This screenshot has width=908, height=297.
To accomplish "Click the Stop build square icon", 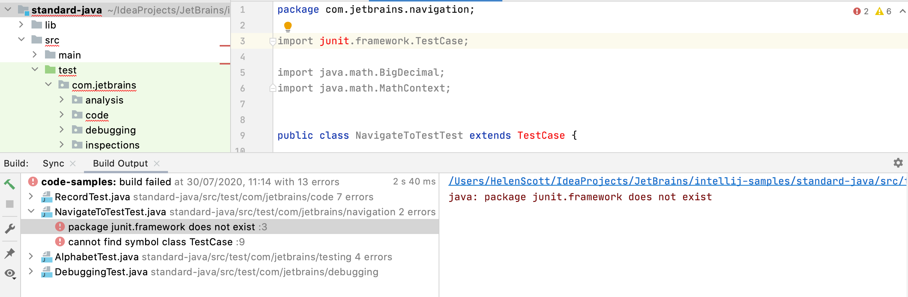I will point(10,204).
